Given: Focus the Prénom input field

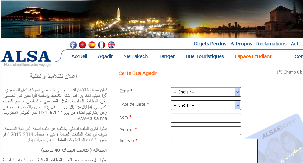Looking at the screenshot, I should pos(206,131).
